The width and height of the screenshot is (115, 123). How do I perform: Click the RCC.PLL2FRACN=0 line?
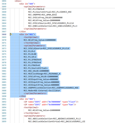(32, 60)
